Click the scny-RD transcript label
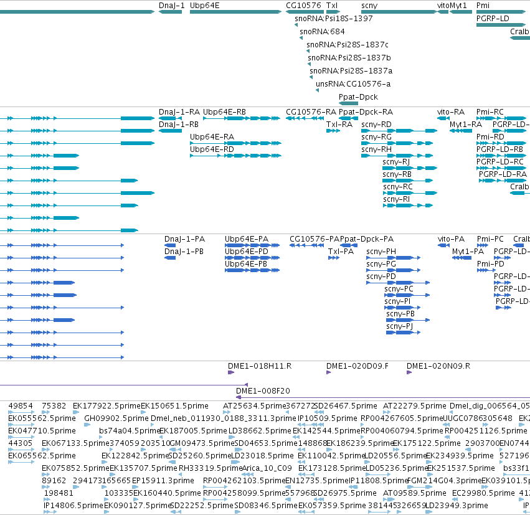The height and width of the screenshot is (515, 530). tap(376, 125)
